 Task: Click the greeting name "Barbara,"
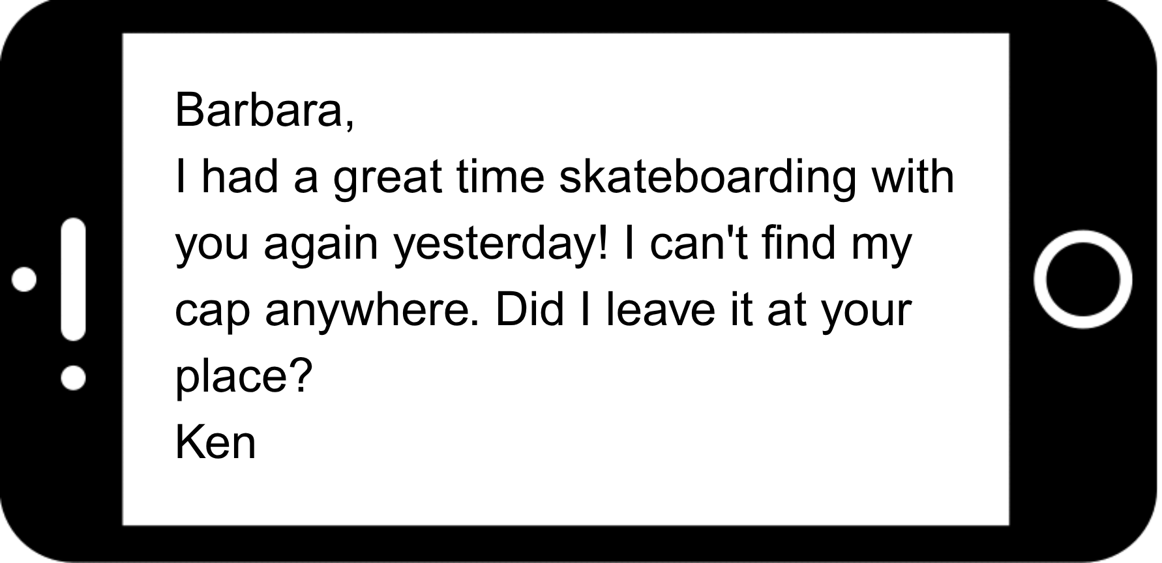click(265, 109)
